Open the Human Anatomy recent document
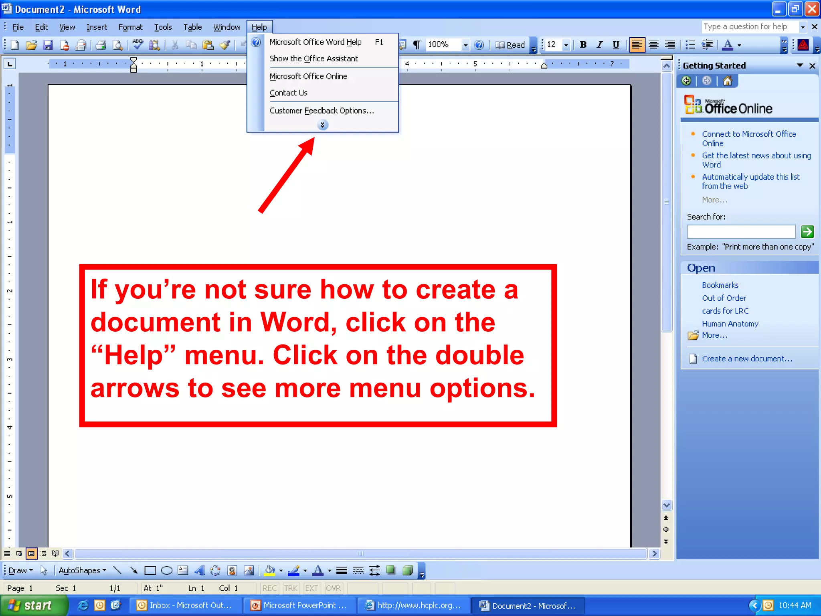 730,324
